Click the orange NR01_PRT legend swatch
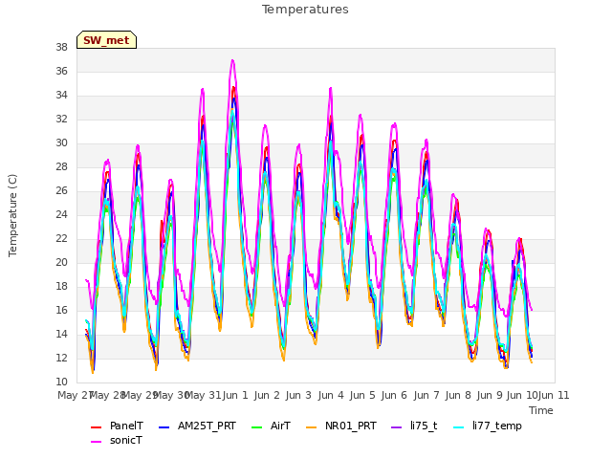 click(x=311, y=427)
